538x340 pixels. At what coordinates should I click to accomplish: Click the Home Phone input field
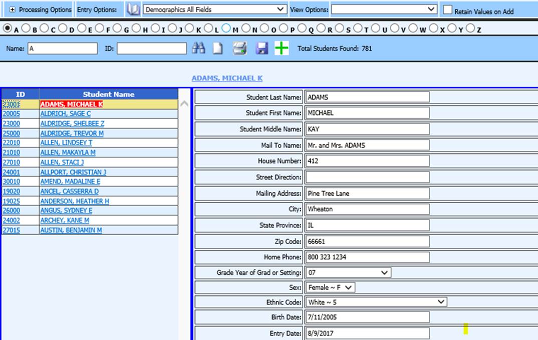(367, 257)
